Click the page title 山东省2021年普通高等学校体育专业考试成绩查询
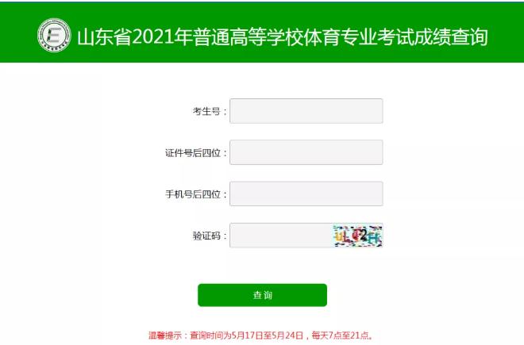Screen dimensions: 524x345 tap(283, 36)
